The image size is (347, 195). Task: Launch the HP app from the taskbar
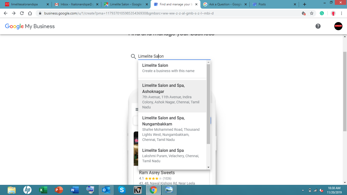[27, 190]
